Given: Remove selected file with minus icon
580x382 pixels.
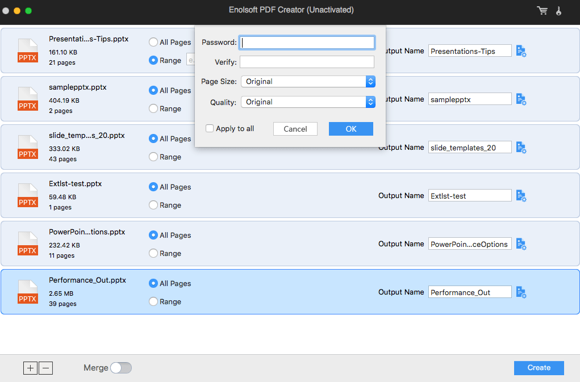Looking at the screenshot, I should (x=46, y=368).
